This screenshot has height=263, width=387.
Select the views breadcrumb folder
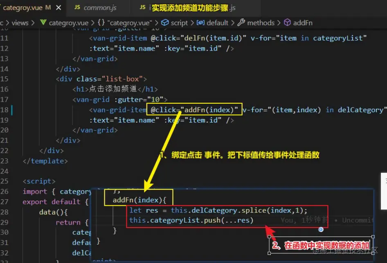coord(20,23)
